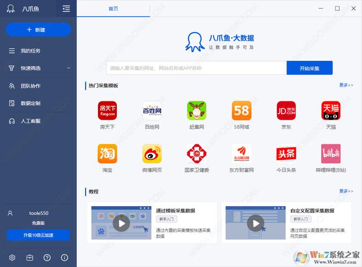Screen dimensions: 362x267
Task: Switch to the 首页 tab
Action: [x=114, y=9]
